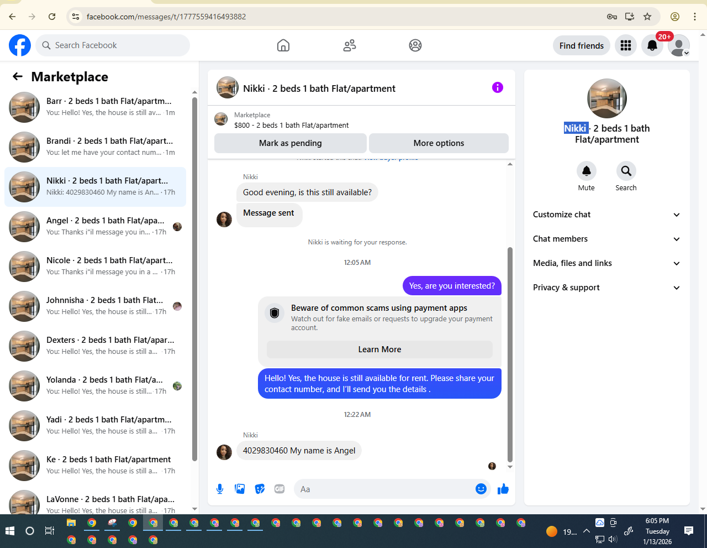Focus the Aa message input field
This screenshot has width=707, height=548.
click(386, 489)
